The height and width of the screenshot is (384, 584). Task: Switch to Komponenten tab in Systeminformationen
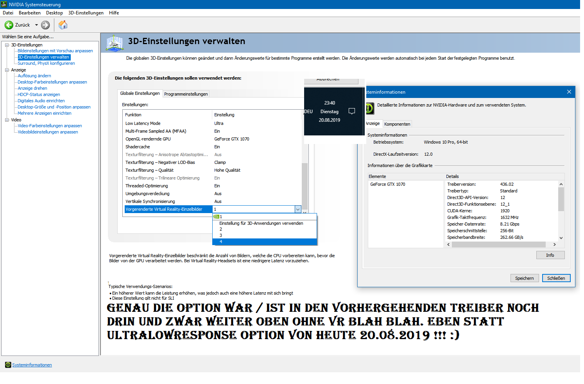tap(397, 124)
